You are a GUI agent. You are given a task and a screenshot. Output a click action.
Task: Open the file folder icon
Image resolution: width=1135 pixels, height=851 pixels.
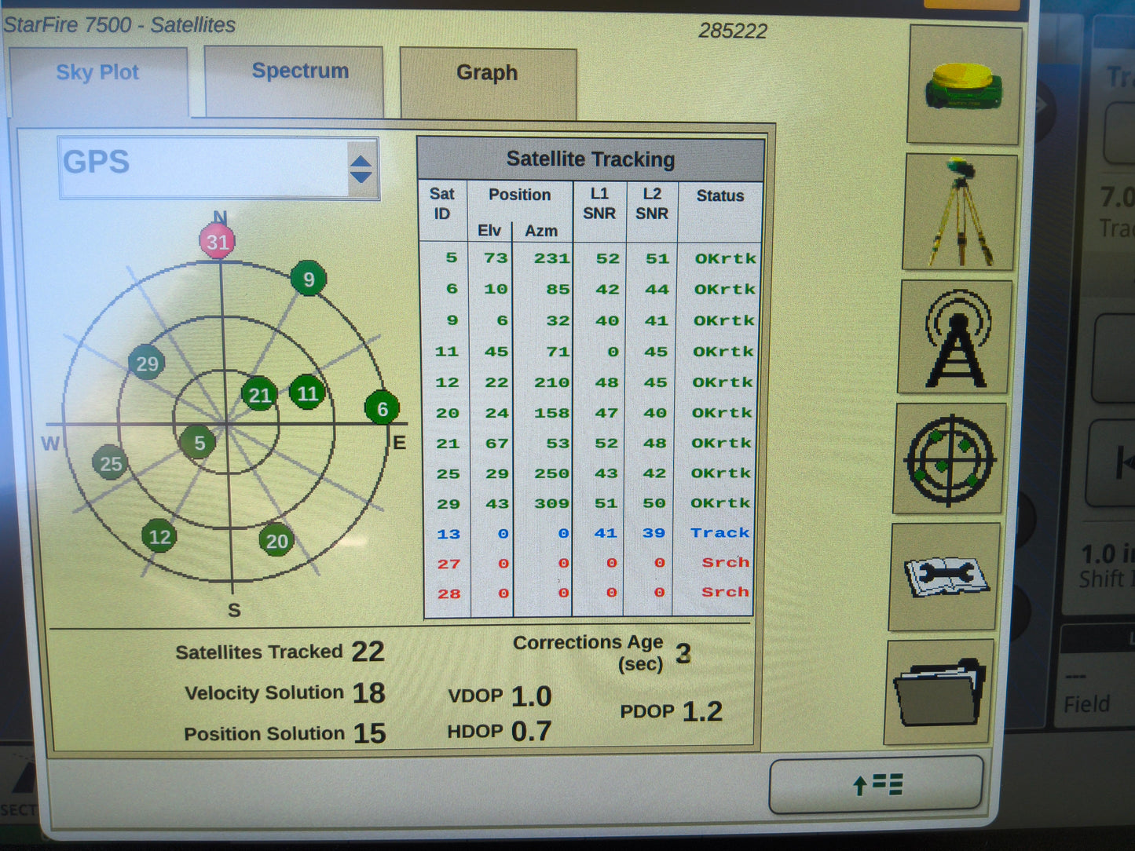click(940, 692)
